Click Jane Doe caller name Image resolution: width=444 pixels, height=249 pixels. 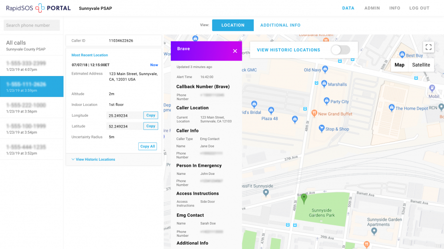(x=207, y=146)
